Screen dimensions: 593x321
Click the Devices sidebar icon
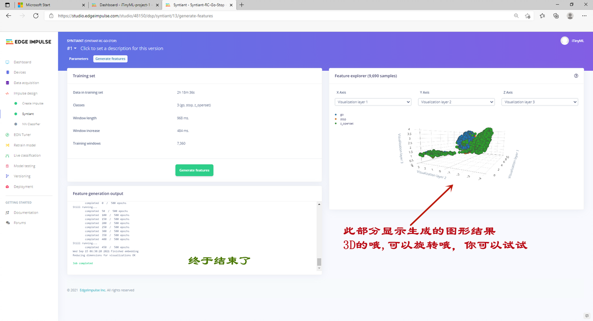[7, 72]
